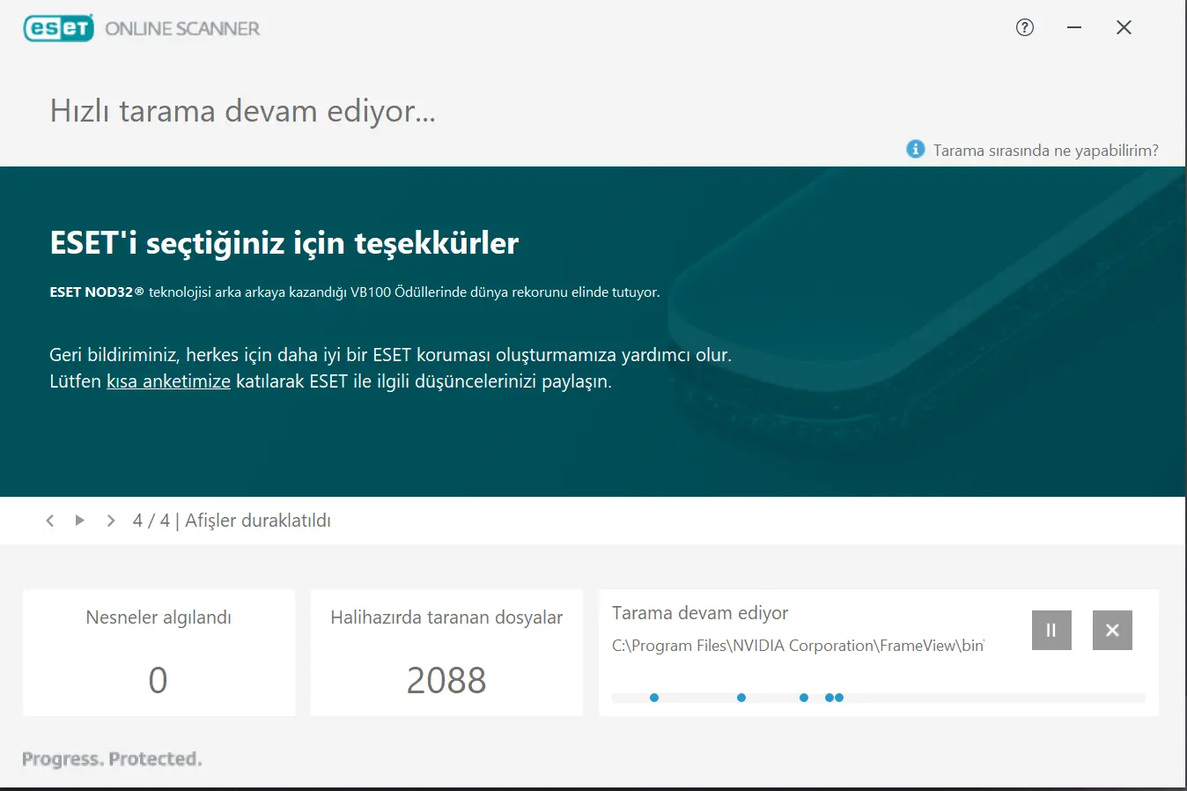
Task: Click the '4 / 4 | Afişler duraklatıldı' status text
Action: tap(232, 521)
